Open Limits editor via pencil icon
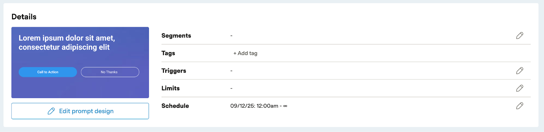Viewport: 544px width, 132px height. 520,88
